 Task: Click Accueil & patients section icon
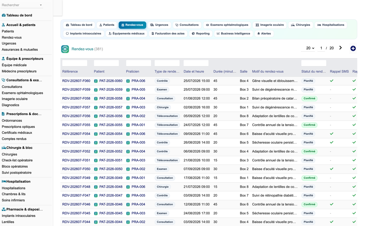point(3,25)
